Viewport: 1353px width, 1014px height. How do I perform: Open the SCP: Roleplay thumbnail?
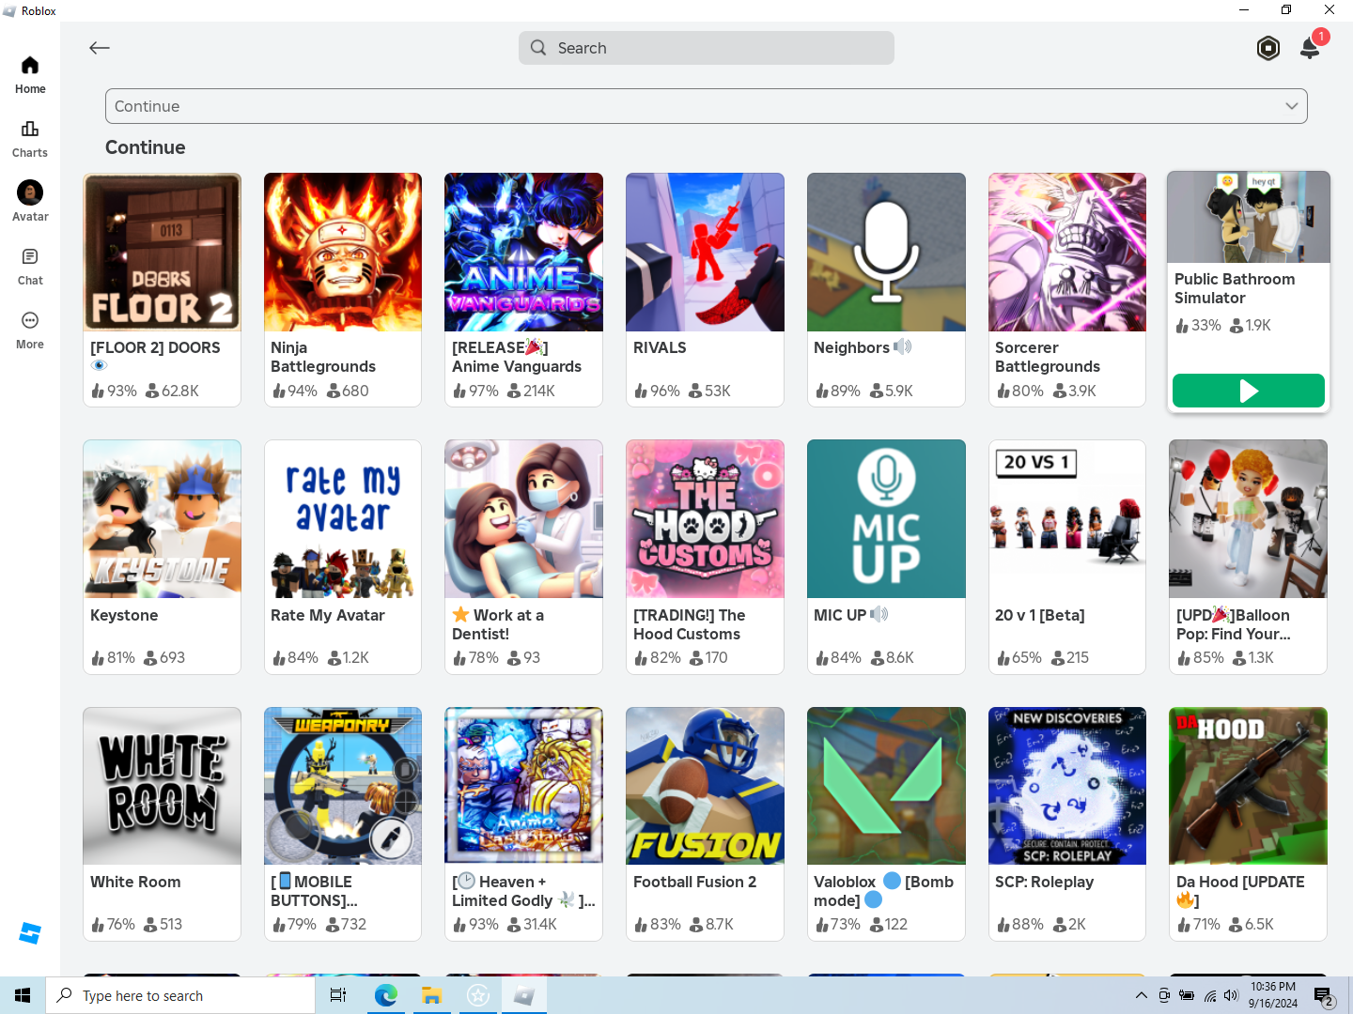coord(1067,786)
